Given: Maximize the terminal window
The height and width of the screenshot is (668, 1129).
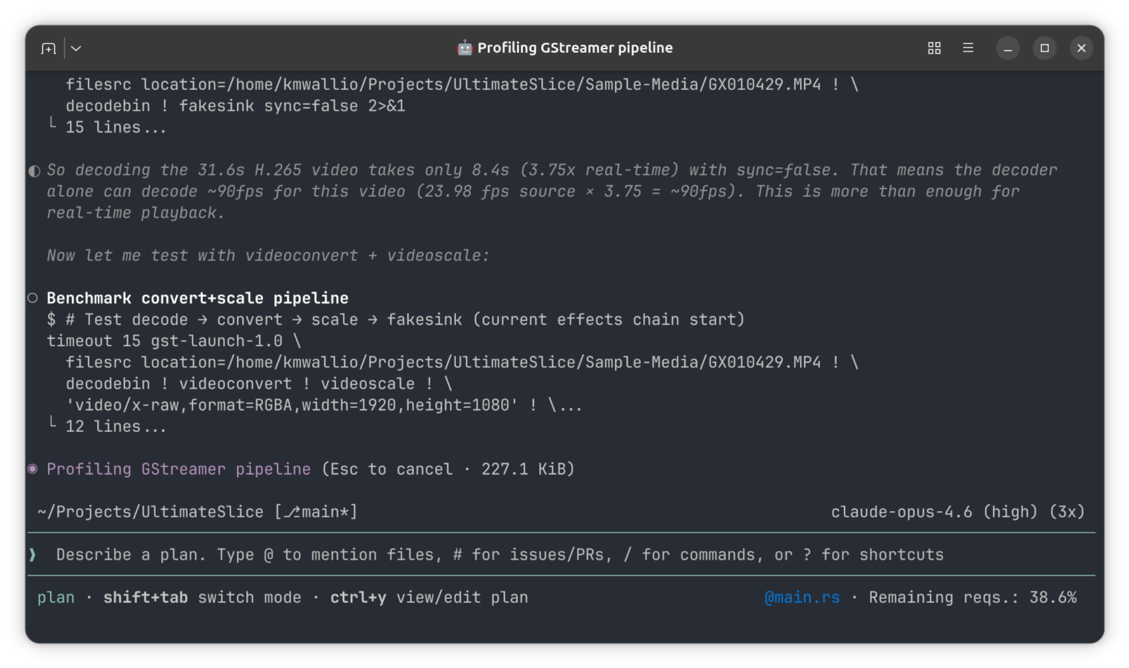Looking at the screenshot, I should [1044, 48].
